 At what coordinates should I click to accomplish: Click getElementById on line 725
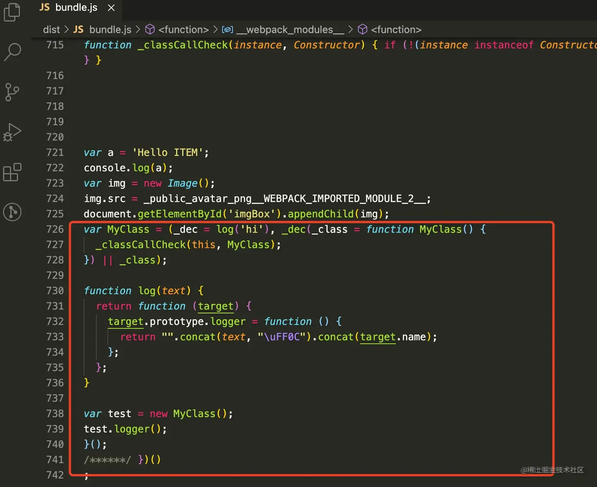pyautogui.click(x=180, y=214)
